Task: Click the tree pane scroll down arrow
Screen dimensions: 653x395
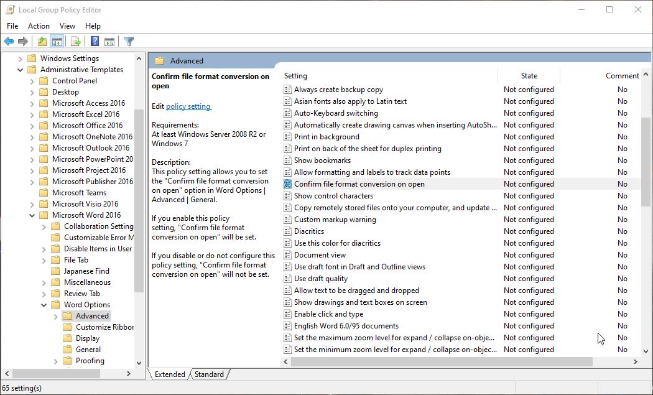Action: (x=139, y=363)
